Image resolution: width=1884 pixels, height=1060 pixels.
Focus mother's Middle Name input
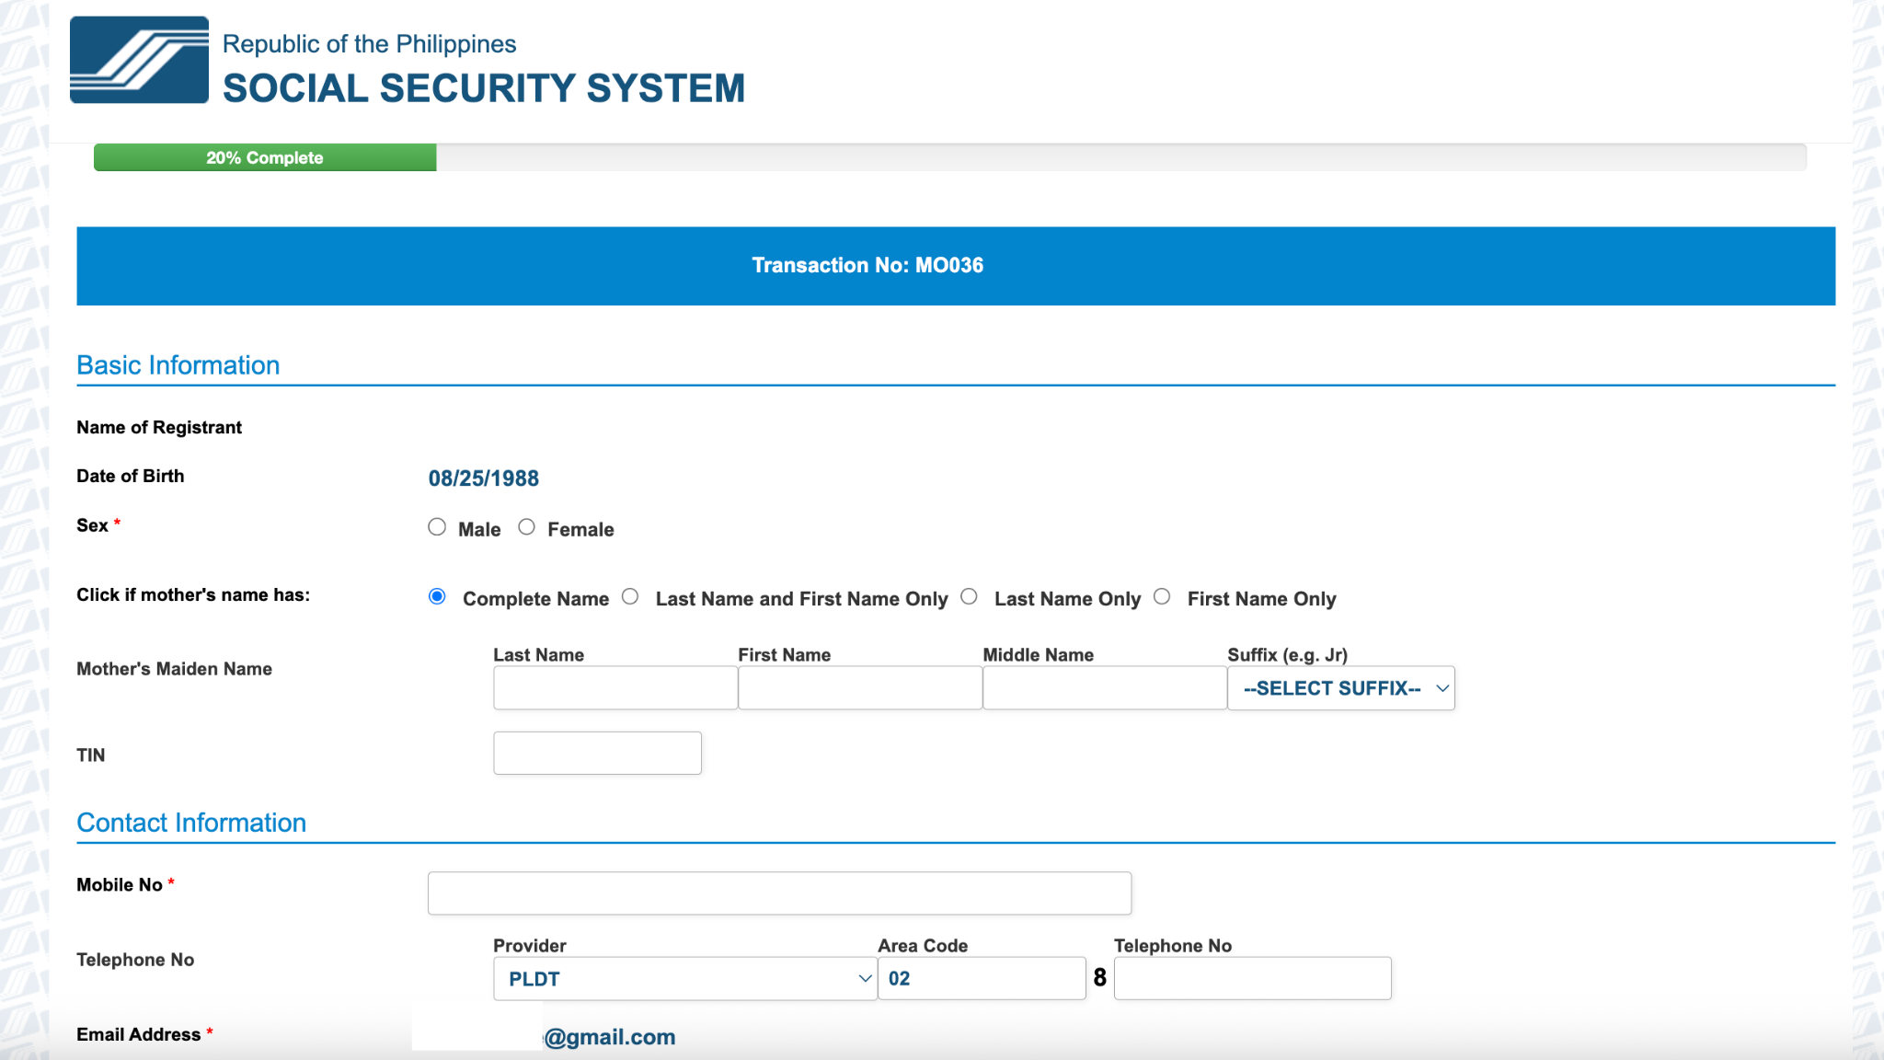[x=1104, y=688]
